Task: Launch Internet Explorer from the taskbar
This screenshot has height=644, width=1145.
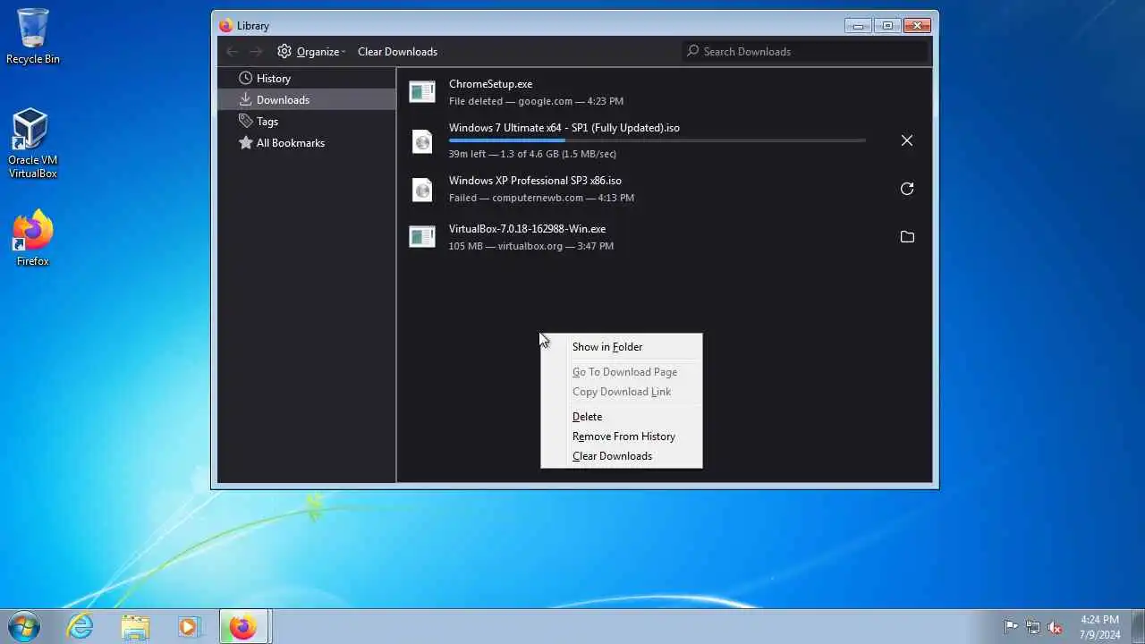Action: pos(81,626)
